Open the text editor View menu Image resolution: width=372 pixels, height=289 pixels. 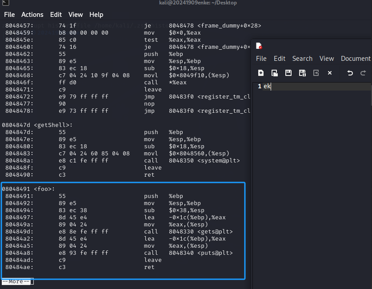[x=327, y=59]
